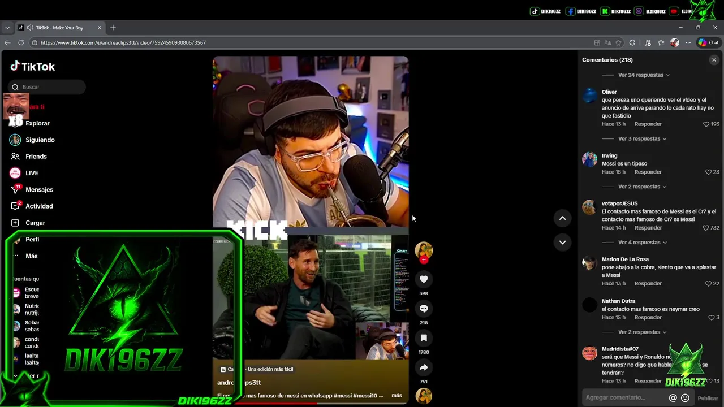Screen dimensions: 724x407
Task: Reply to Nathan Dutra's comment
Action: pos(648,318)
